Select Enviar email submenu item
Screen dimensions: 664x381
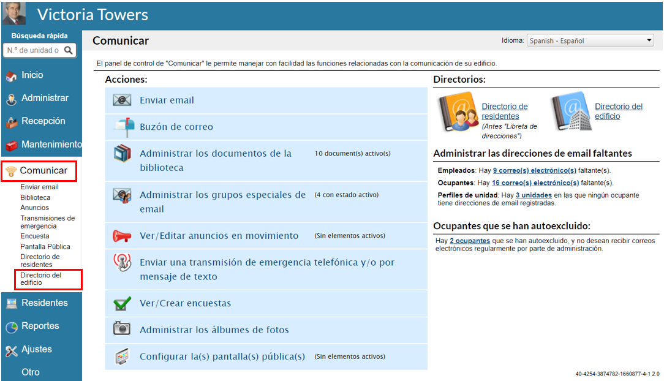[x=39, y=187]
